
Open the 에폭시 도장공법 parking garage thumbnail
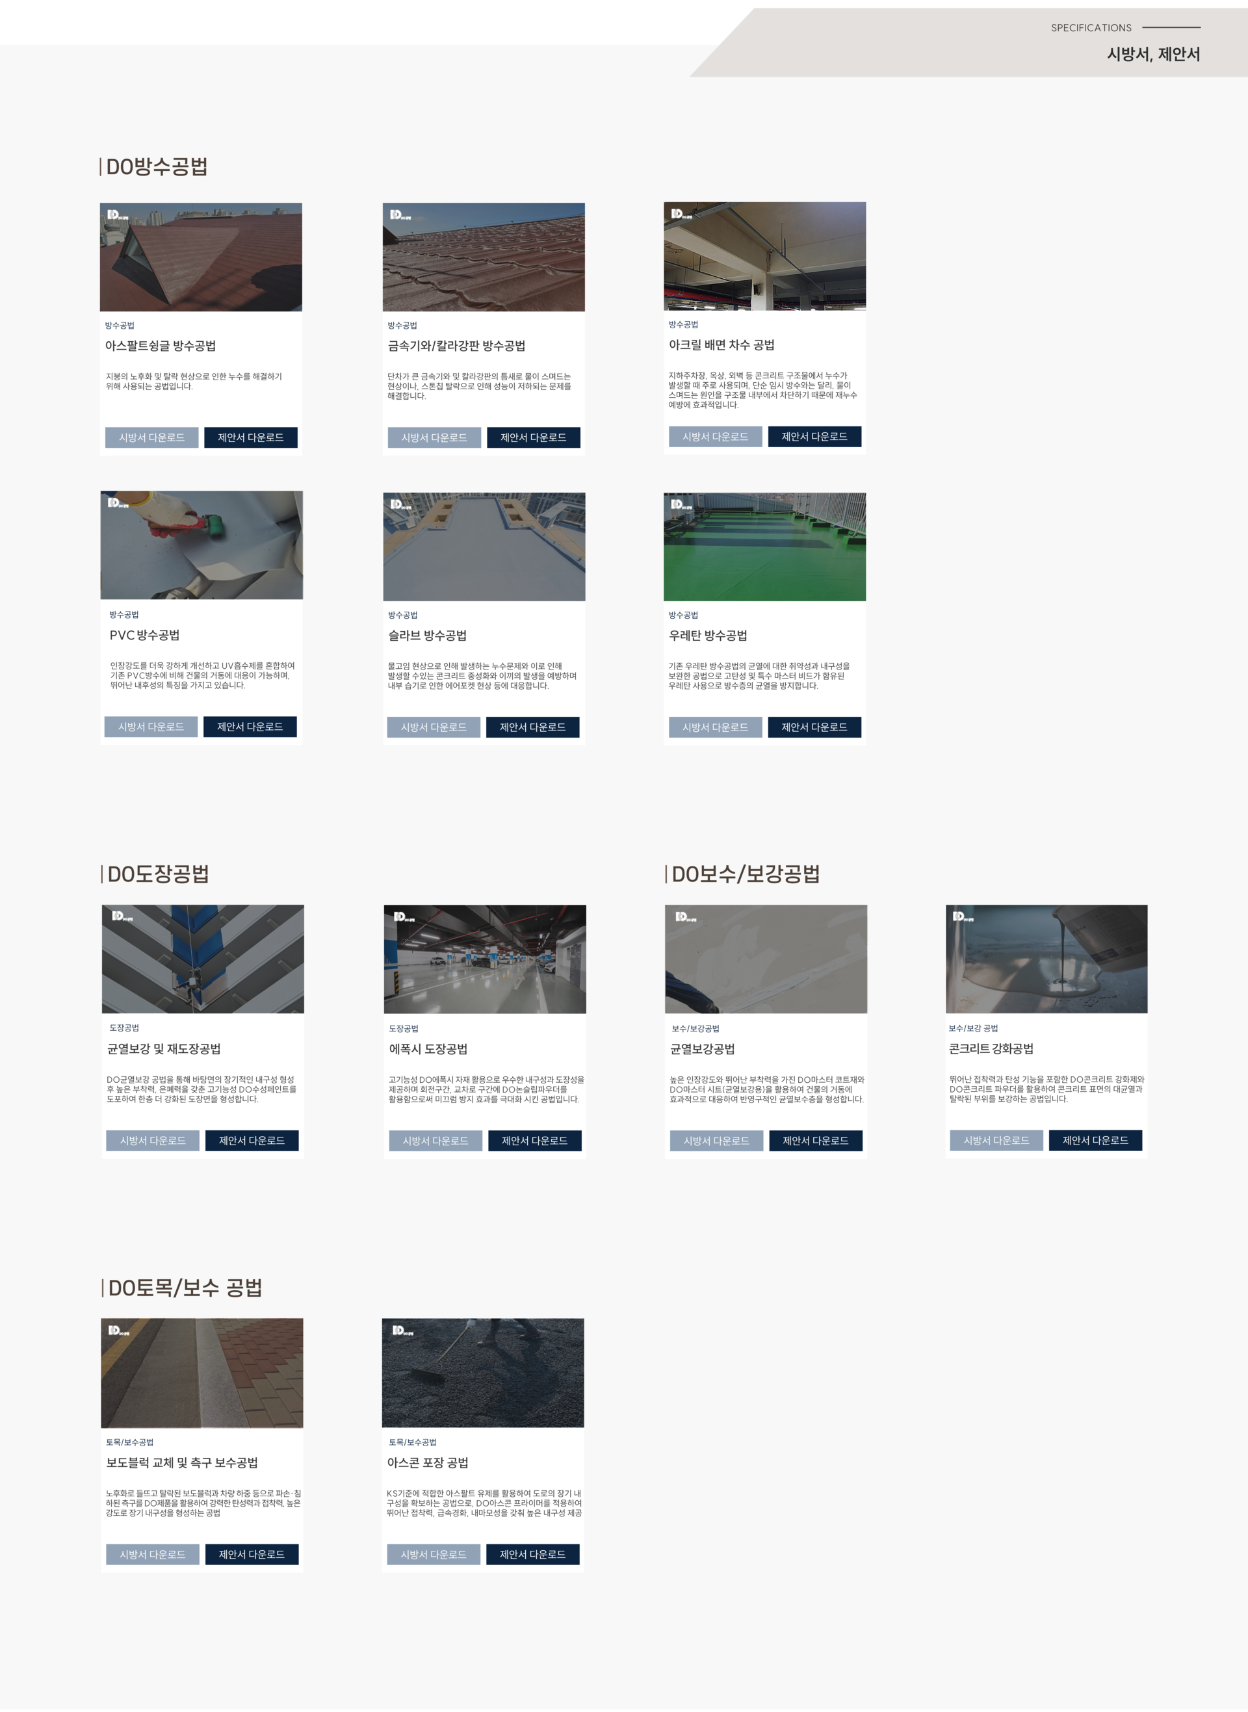485,959
